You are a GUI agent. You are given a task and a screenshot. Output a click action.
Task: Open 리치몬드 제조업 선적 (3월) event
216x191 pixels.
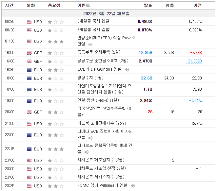(102, 168)
